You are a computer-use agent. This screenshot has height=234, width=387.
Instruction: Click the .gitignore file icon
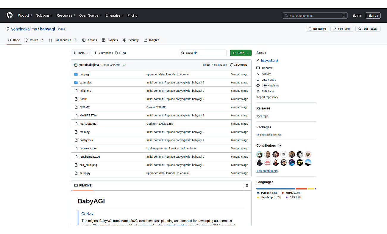click(x=76, y=91)
